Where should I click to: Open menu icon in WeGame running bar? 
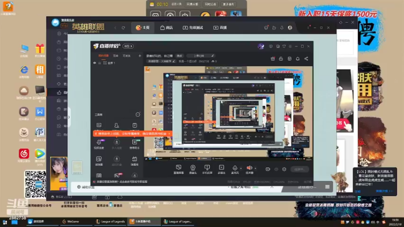pyautogui.click(x=327, y=187)
